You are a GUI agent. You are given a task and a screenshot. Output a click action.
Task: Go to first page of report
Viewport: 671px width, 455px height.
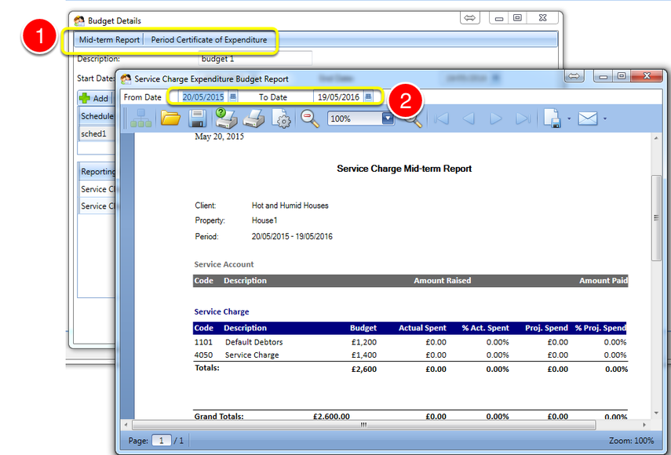(442, 118)
